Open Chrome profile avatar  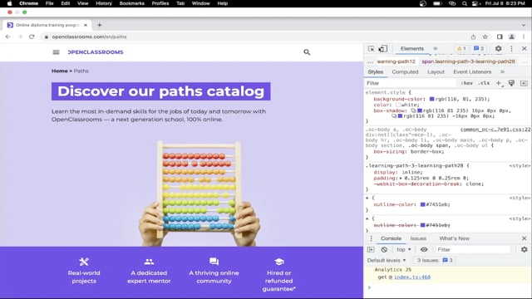512,37
